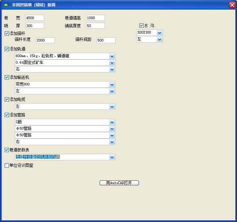Toggle the 添加输送机 checkbox
The height and width of the screenshot is (222, 237).
(x=7, y=77)
